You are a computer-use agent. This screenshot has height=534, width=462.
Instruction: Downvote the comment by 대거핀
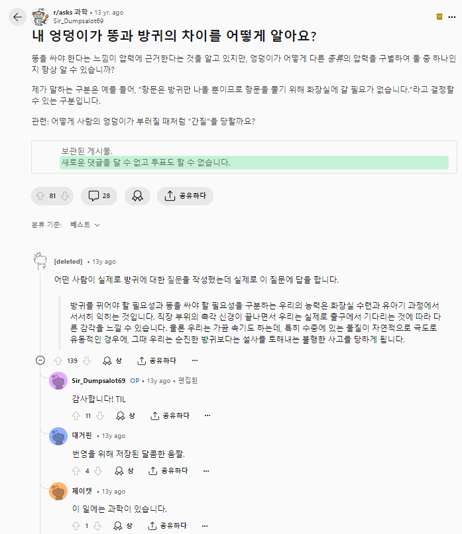click(x=99, y=470)
